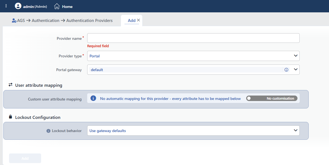Select the default portal gateway entry
This screenshot has width=329, height=165.
pos(186,70)
